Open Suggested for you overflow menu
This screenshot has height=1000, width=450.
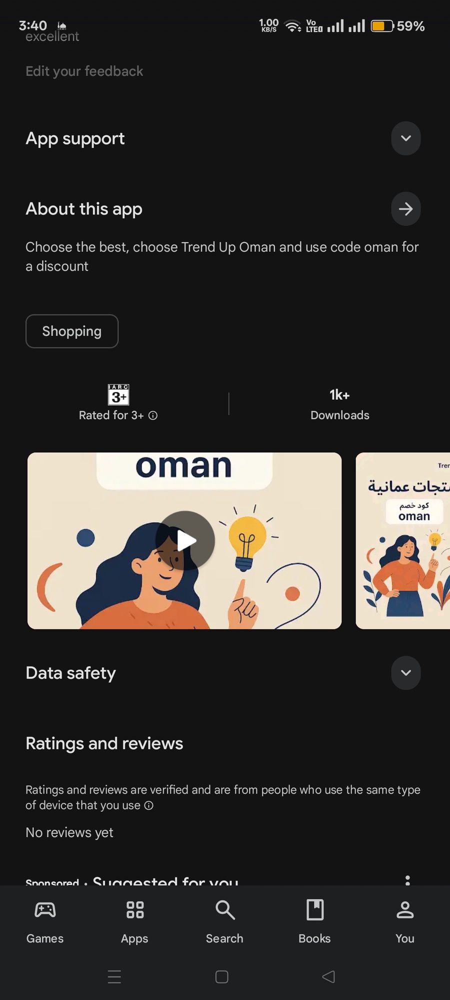coord(407,880)
